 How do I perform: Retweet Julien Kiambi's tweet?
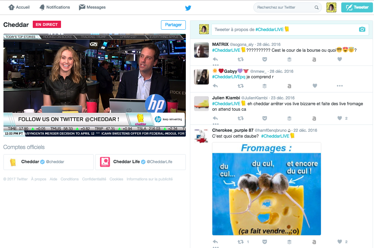click(241, 118)
